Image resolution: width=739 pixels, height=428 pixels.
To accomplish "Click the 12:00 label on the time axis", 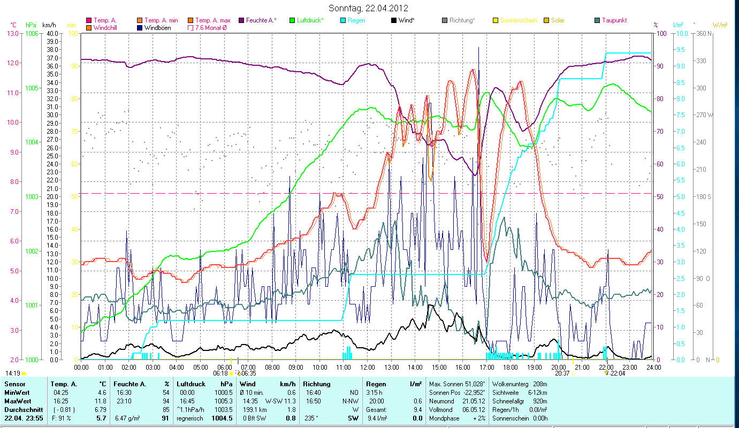I will pos(368,367).
